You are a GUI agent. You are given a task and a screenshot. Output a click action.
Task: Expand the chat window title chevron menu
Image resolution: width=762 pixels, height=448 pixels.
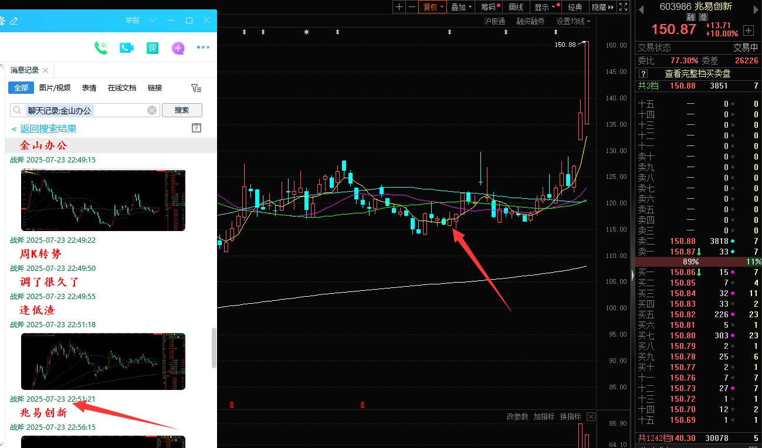point(153,21)
